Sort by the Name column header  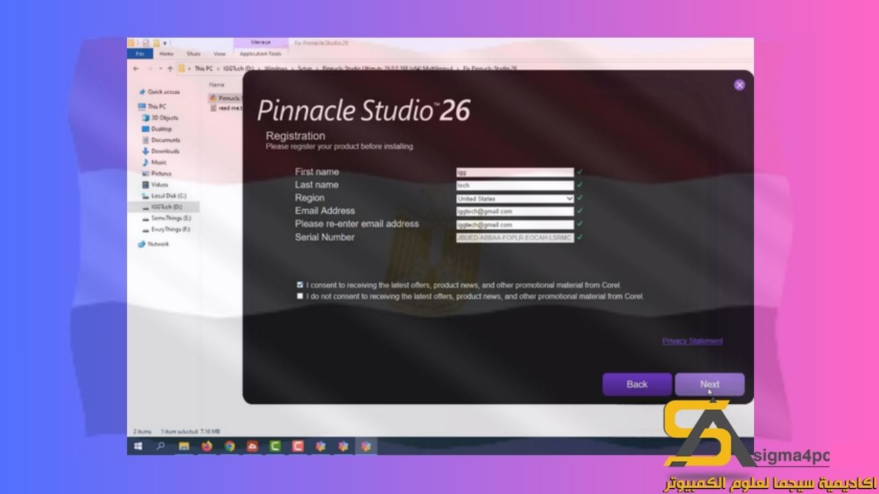point(216,84)
